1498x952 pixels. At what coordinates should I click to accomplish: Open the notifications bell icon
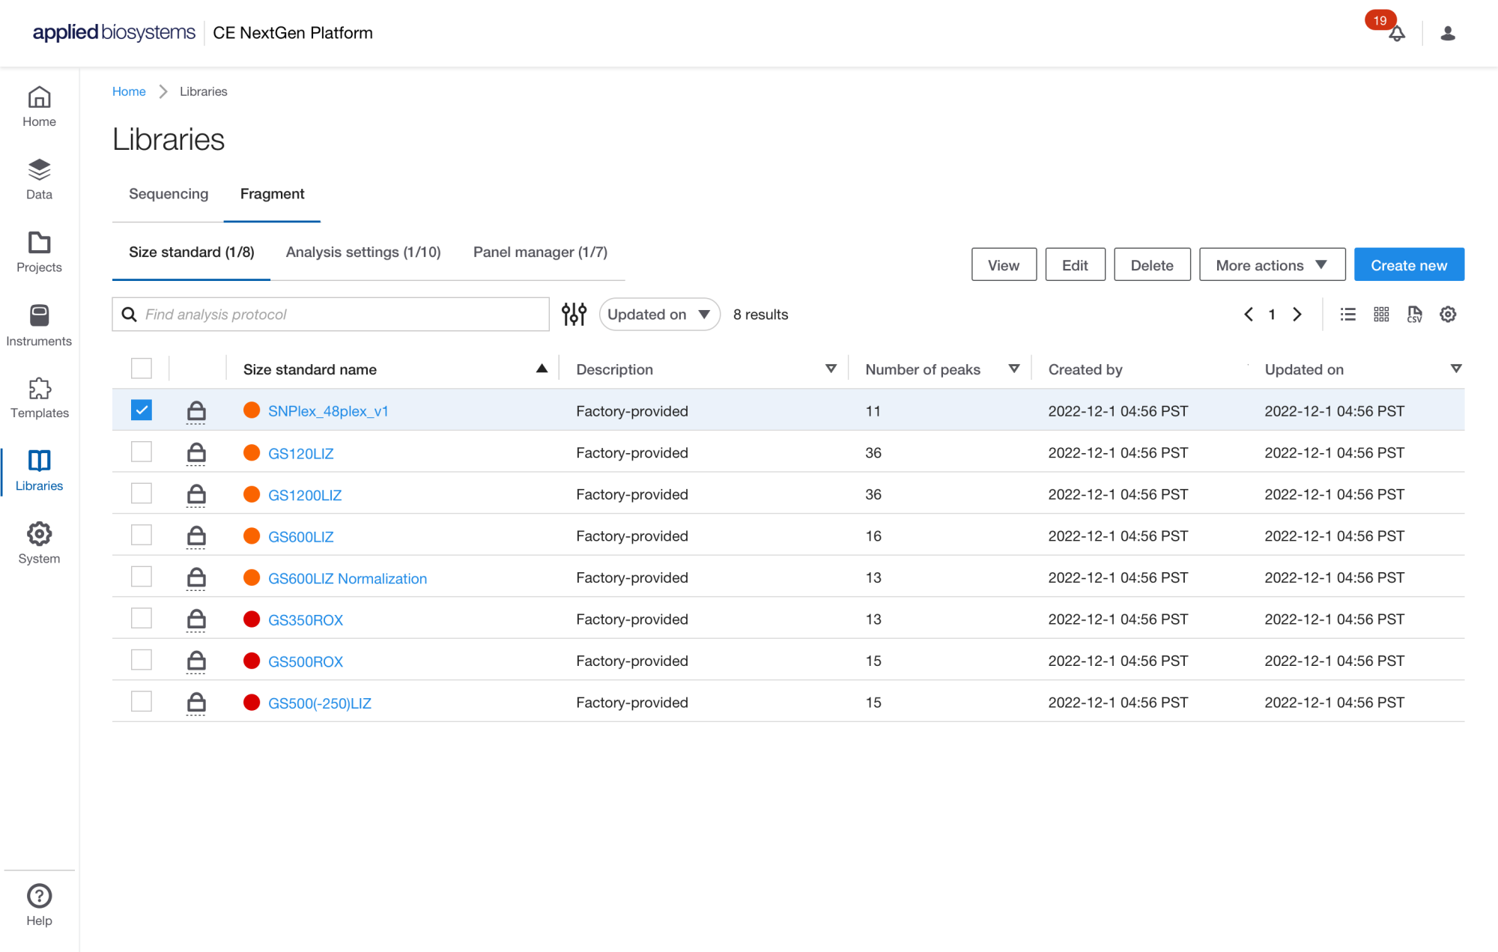pyautogui.click(x=1396, y=34)
